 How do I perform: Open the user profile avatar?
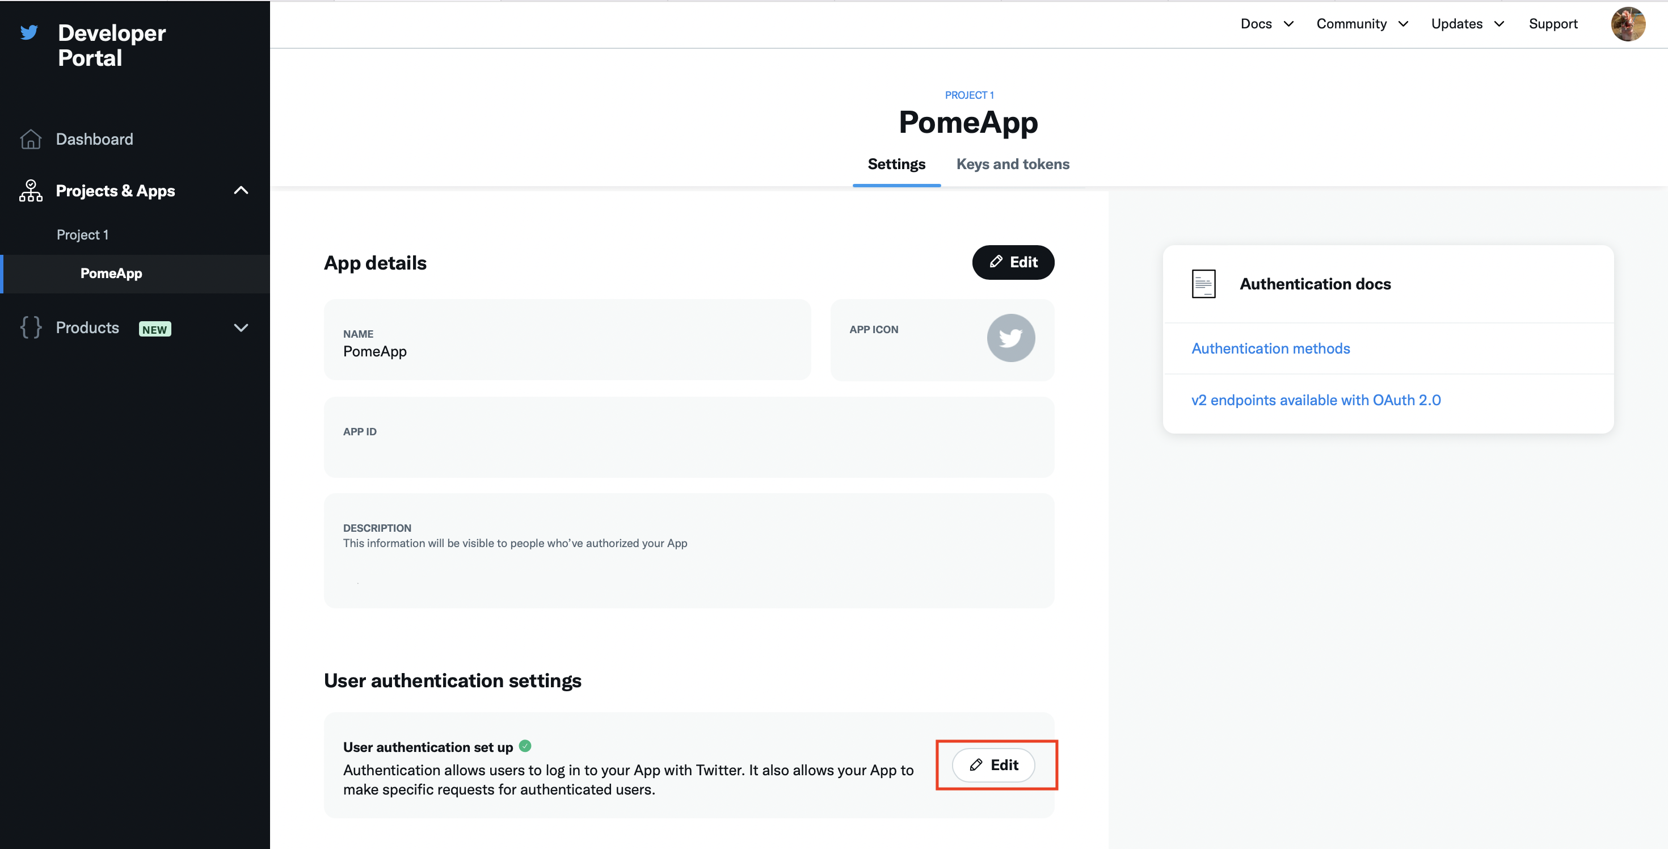1627,24
